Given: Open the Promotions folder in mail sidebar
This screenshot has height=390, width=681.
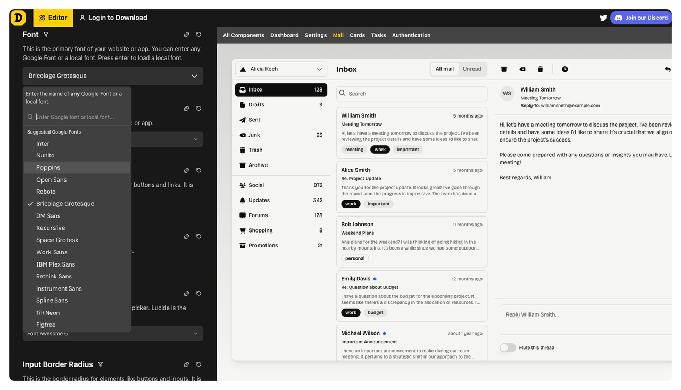Looking at the screenshot, I should (x=281, y=245).
